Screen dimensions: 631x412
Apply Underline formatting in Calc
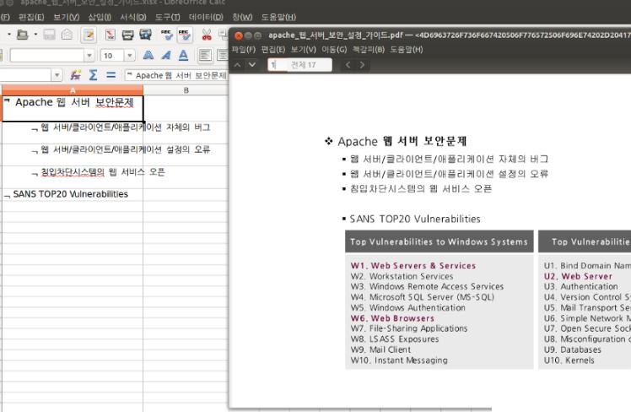(184, 55)
